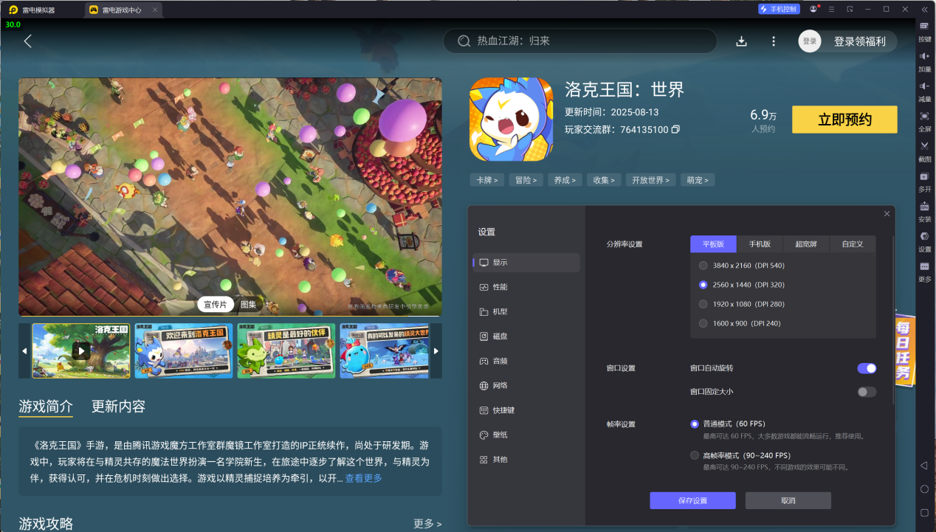Open the 其他 settings section
Image resolution: width=936 pixels, height=532 pixels.
point(526,459)
